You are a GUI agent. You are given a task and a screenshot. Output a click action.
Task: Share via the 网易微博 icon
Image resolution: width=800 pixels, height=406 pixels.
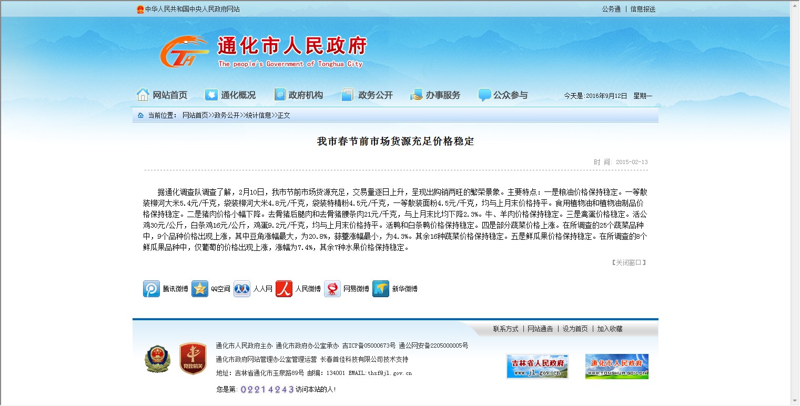[x=332, y=289]
